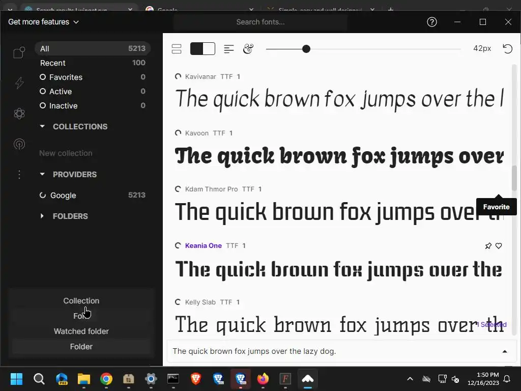Select the Favorites filter

click(93, 77)
